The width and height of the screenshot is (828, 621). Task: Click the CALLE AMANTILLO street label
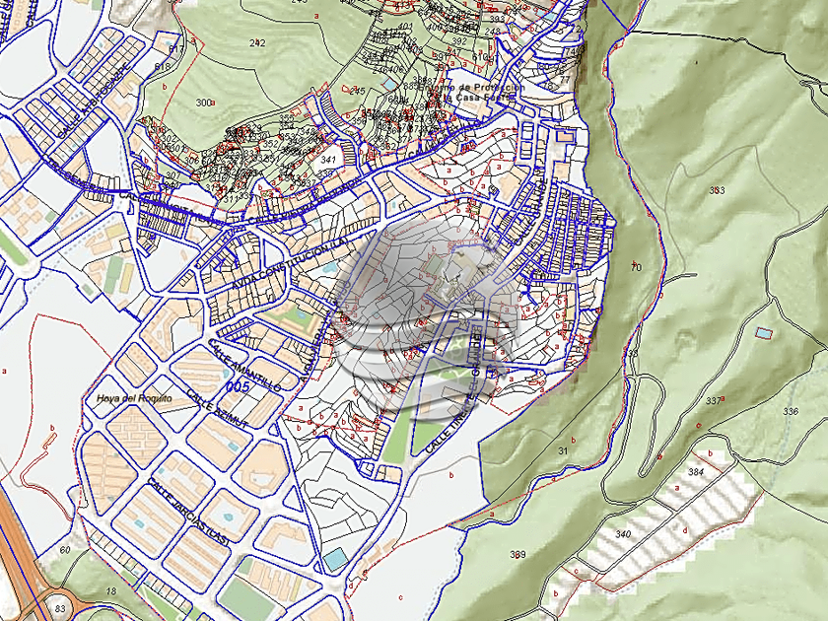click(244, 365)
